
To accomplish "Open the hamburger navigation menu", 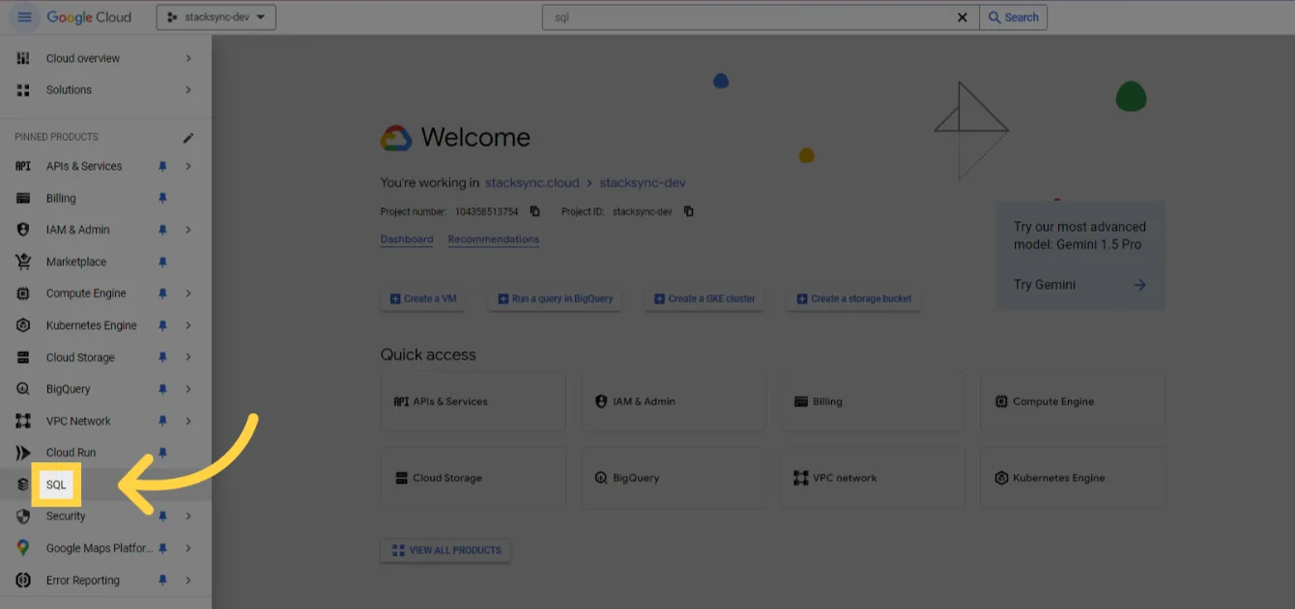I will pyautogui.click(x=24, y=17).
